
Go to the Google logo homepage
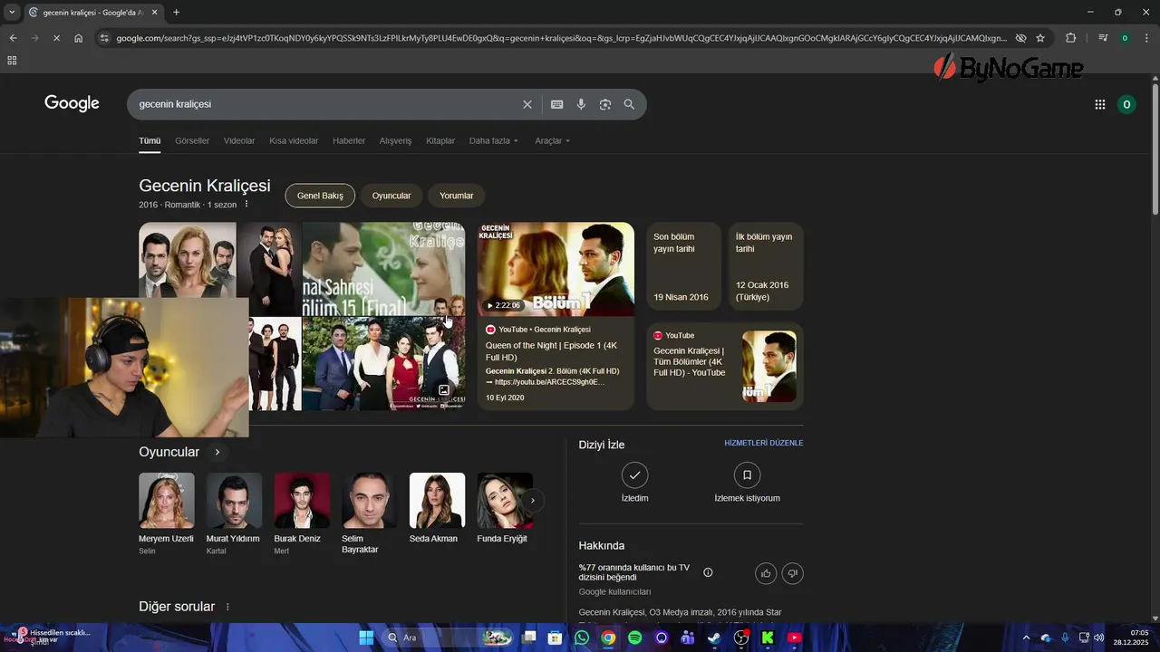pyautogui.click(x=72, y=103)
